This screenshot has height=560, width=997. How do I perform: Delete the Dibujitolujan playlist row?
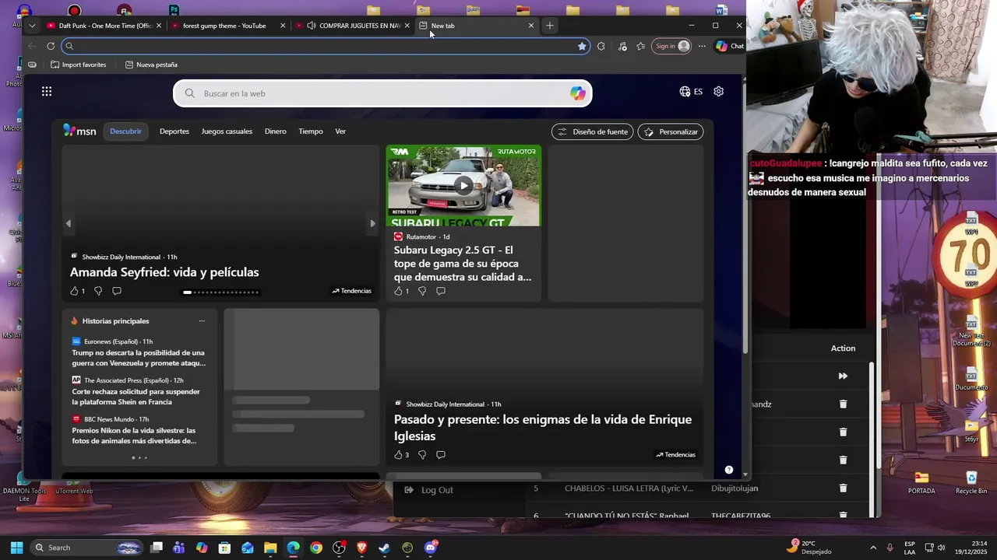click(843, 488)
